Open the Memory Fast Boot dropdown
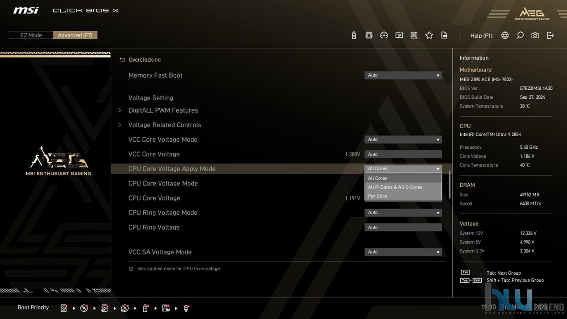 (403, 76)
